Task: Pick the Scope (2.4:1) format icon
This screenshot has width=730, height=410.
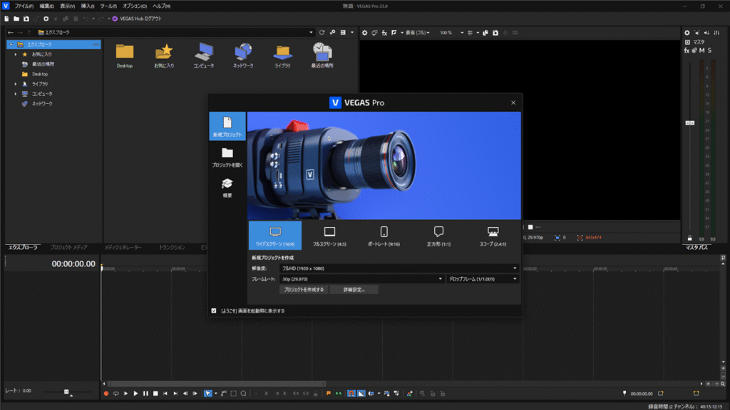Action: pos(493,232)
